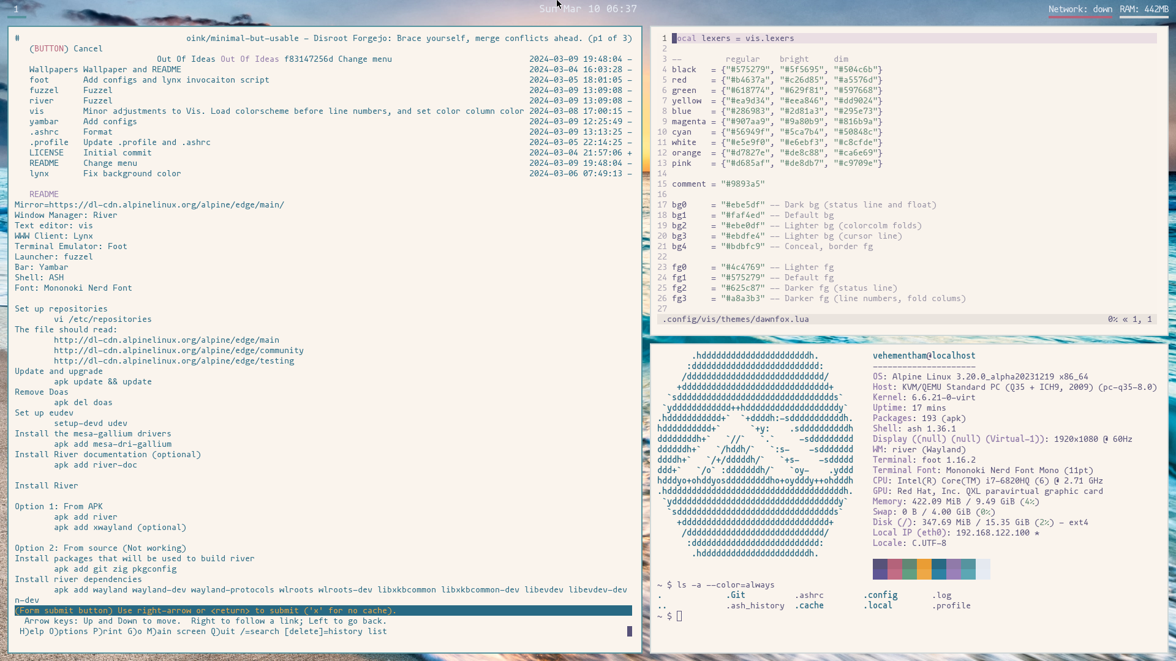Click the .cache entry in ls output
This screenshot has width=1176, height=661.
[x=809, y=606]
